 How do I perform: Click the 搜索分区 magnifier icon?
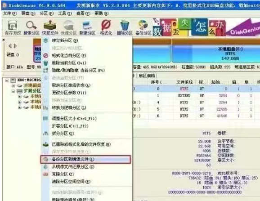coord(31,27)
